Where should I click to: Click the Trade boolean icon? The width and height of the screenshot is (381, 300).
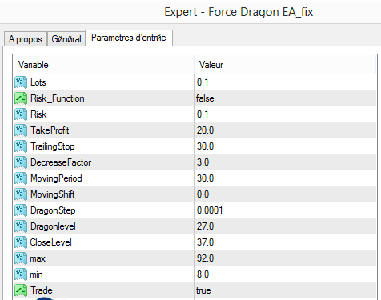[21, 290]
